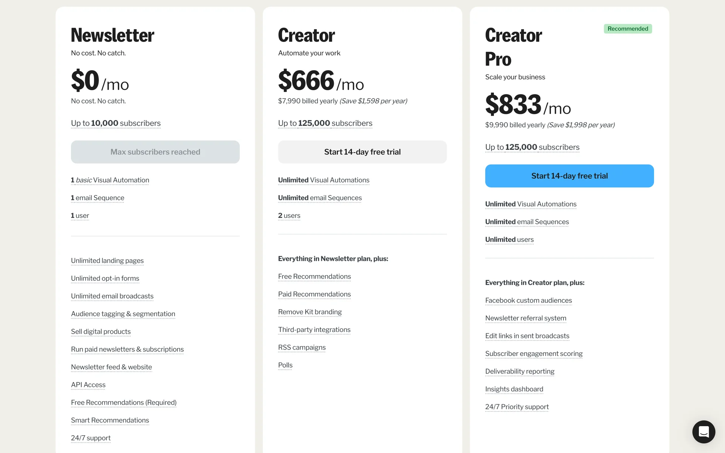Open Newsletter plan's 10,000 subscribers tooltip
Viewport: 725px width, 453px height.
point(116,123)
